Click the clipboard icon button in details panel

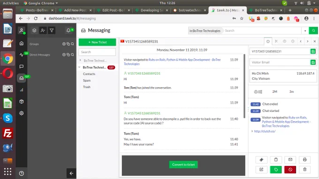coord(276,159)
